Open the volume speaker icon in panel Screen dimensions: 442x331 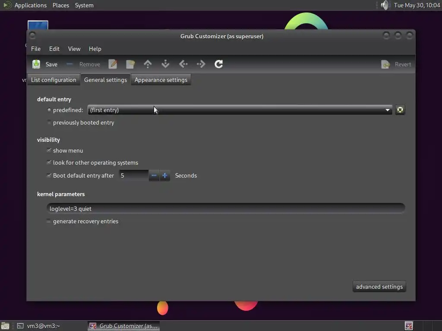click(x=385, y=5)
